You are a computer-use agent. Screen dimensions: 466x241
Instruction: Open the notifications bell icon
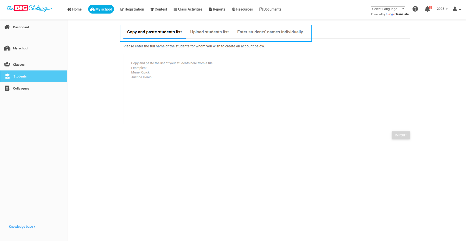point(427,9)
